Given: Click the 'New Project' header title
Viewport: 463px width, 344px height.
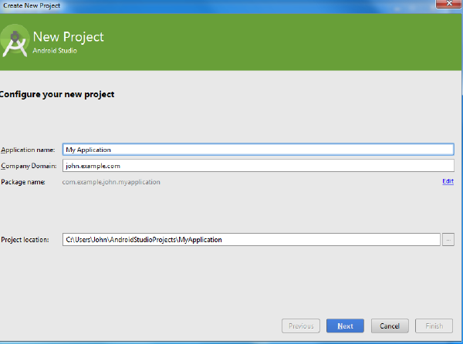Looking at the screenshot, I should (x=68, y=37).
